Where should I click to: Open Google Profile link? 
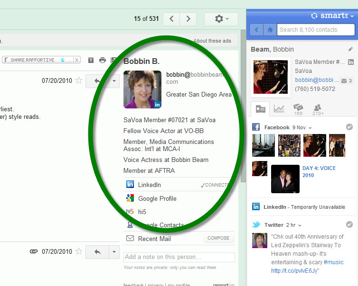[x=157, y=198]
